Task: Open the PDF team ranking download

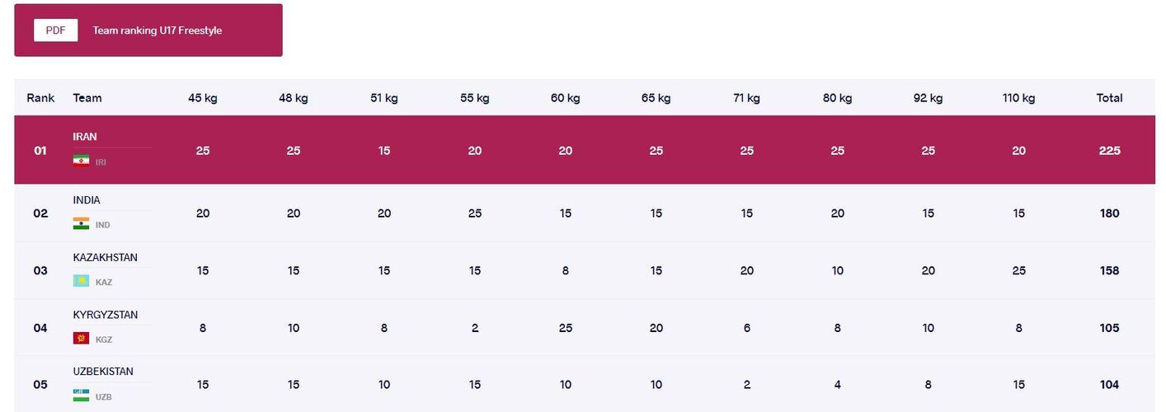Action: (55, 30)
